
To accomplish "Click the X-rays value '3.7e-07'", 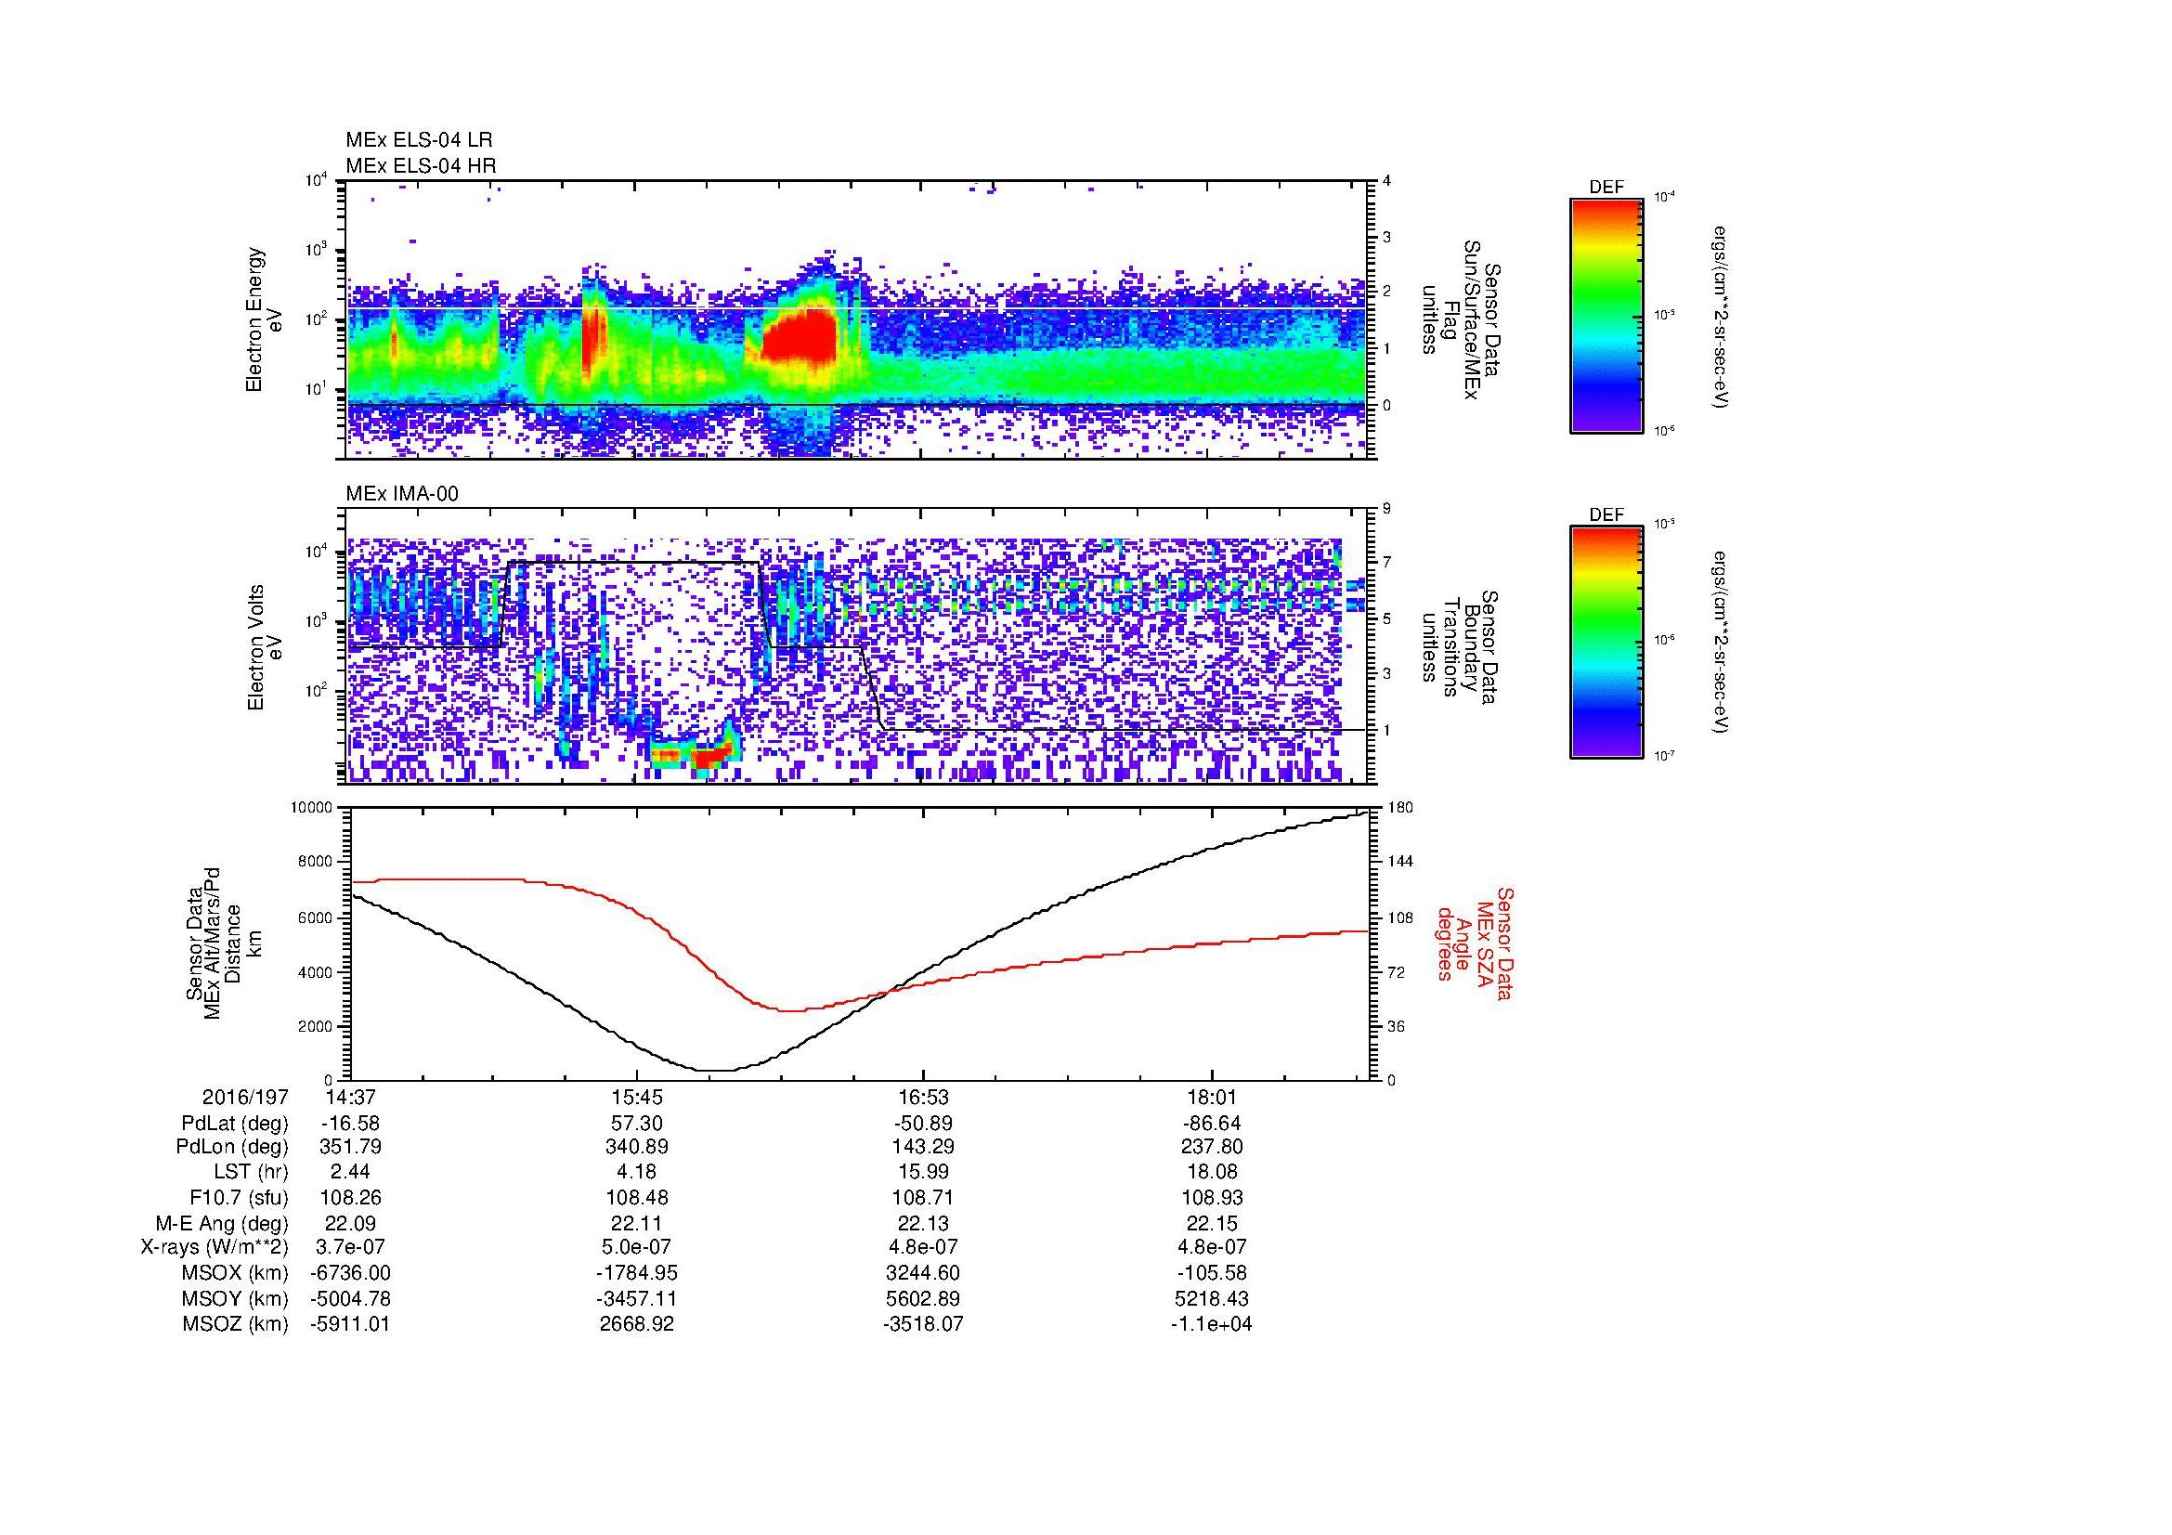I will point(350,1247).
